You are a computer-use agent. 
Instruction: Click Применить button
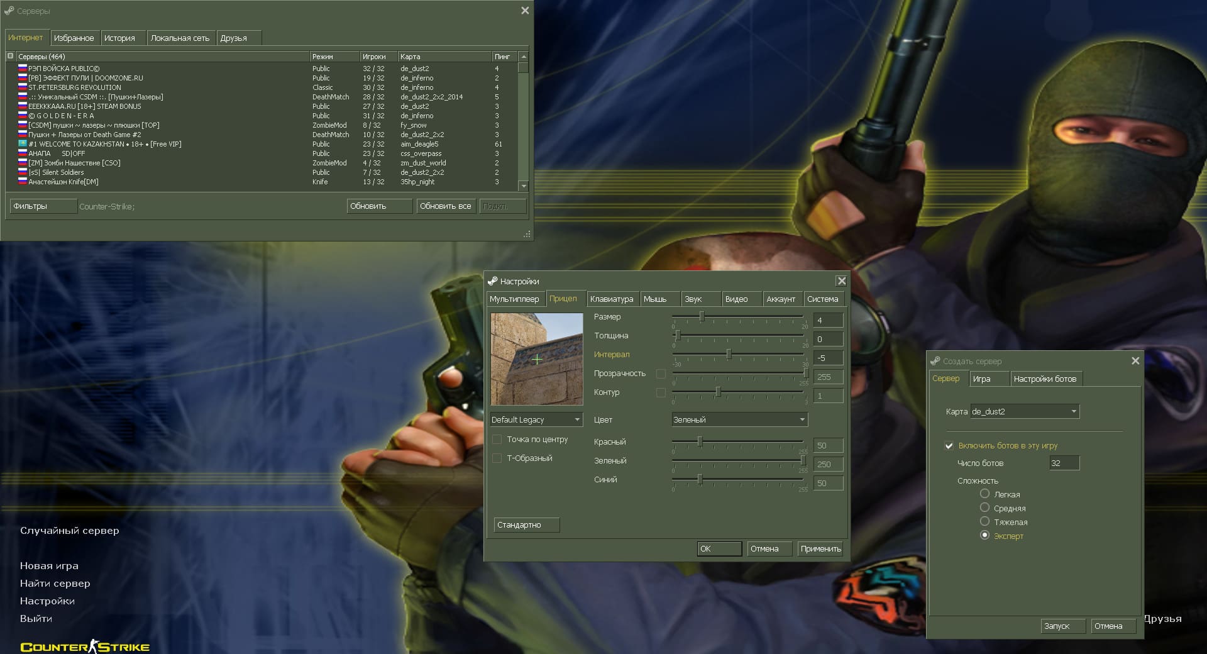[x=820, y=549]
